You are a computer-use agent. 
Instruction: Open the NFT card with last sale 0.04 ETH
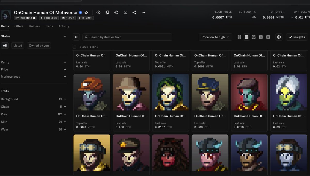point(92,61)
